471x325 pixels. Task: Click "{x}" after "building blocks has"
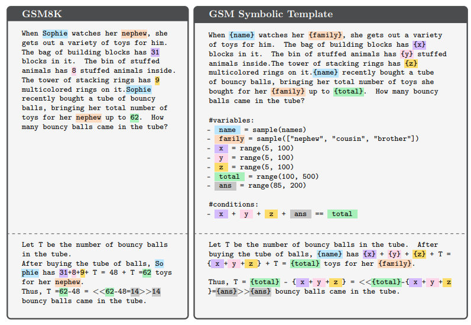pos(420,45)
